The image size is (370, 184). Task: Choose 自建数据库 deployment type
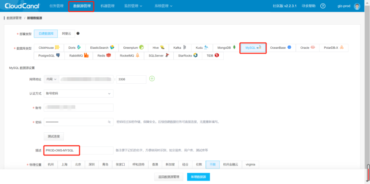[46, 34]
